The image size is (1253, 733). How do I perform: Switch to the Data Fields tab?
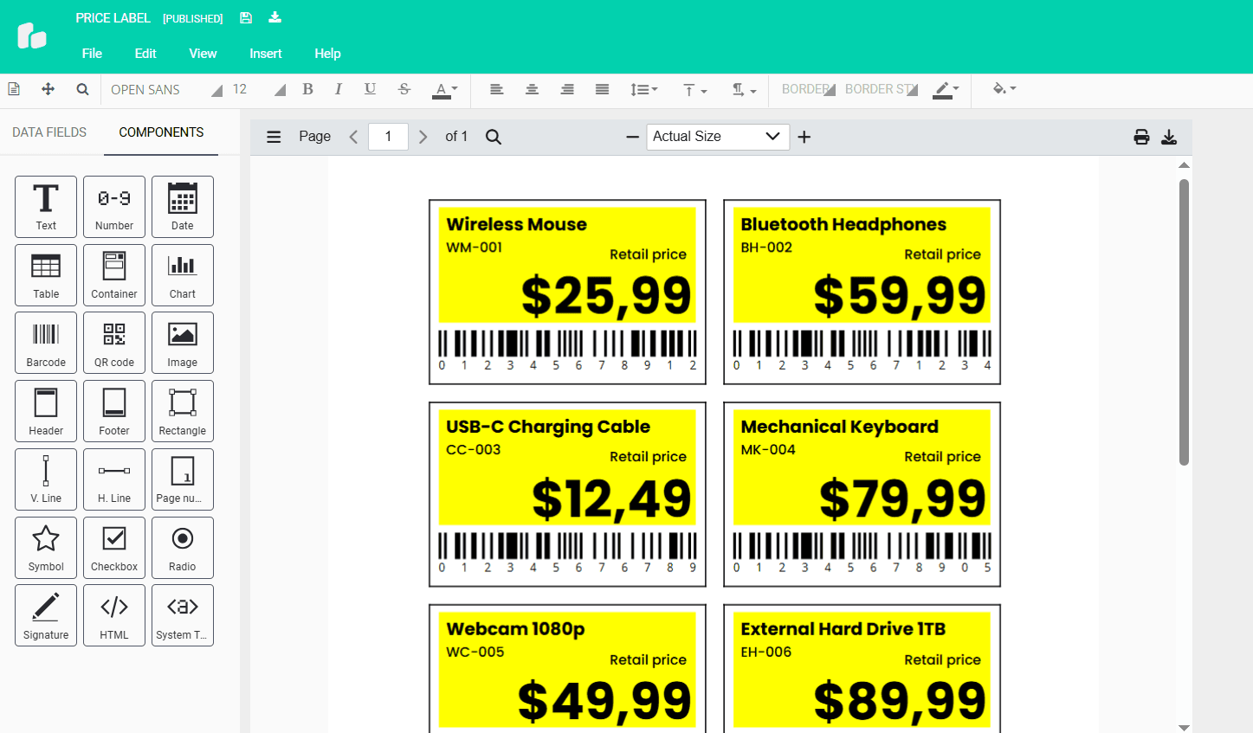(49, 132)
